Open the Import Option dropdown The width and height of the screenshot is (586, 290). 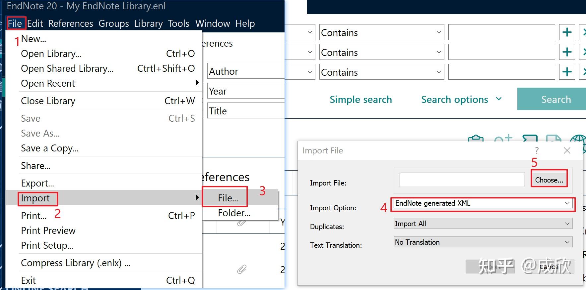pyautogui.click(x=567, y=203)
